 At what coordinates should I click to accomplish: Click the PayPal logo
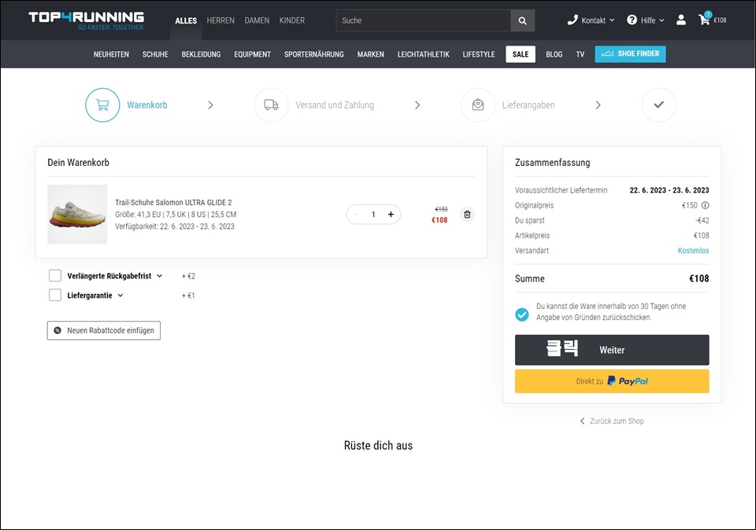pos(628,381)
